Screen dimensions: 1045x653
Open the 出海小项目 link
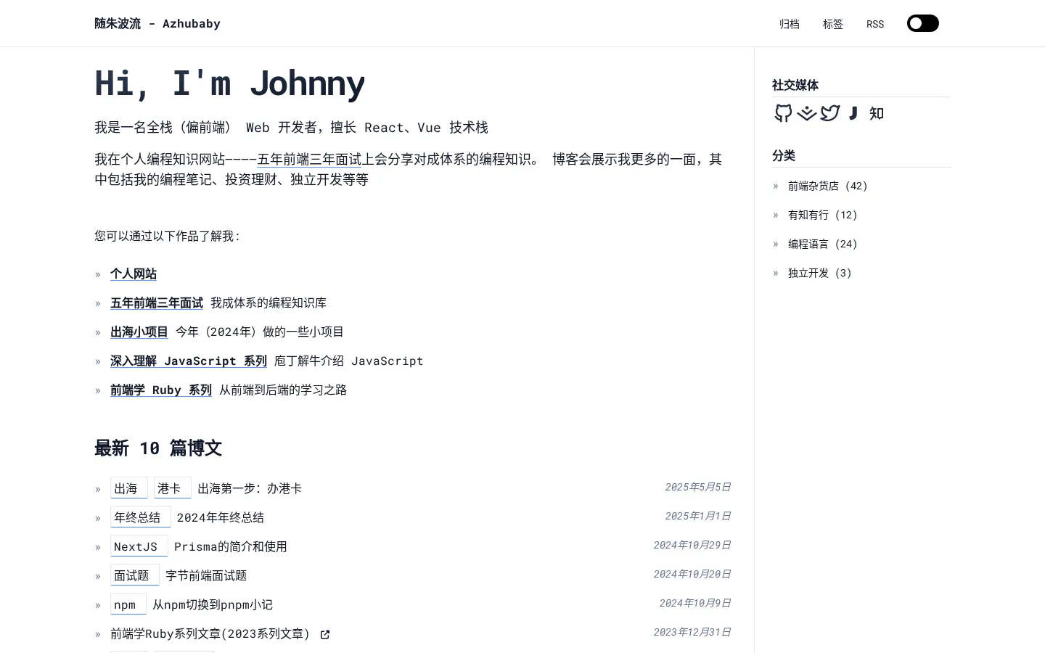[x=139, y=332]
